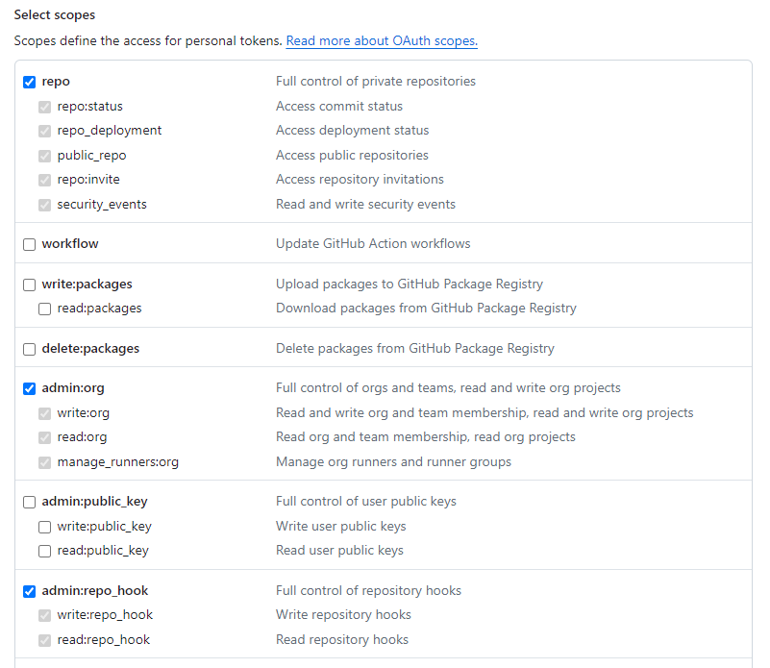770x668 pixels.
Task: Click the manage_runners:org checkbox
Action: coord(44,462)
